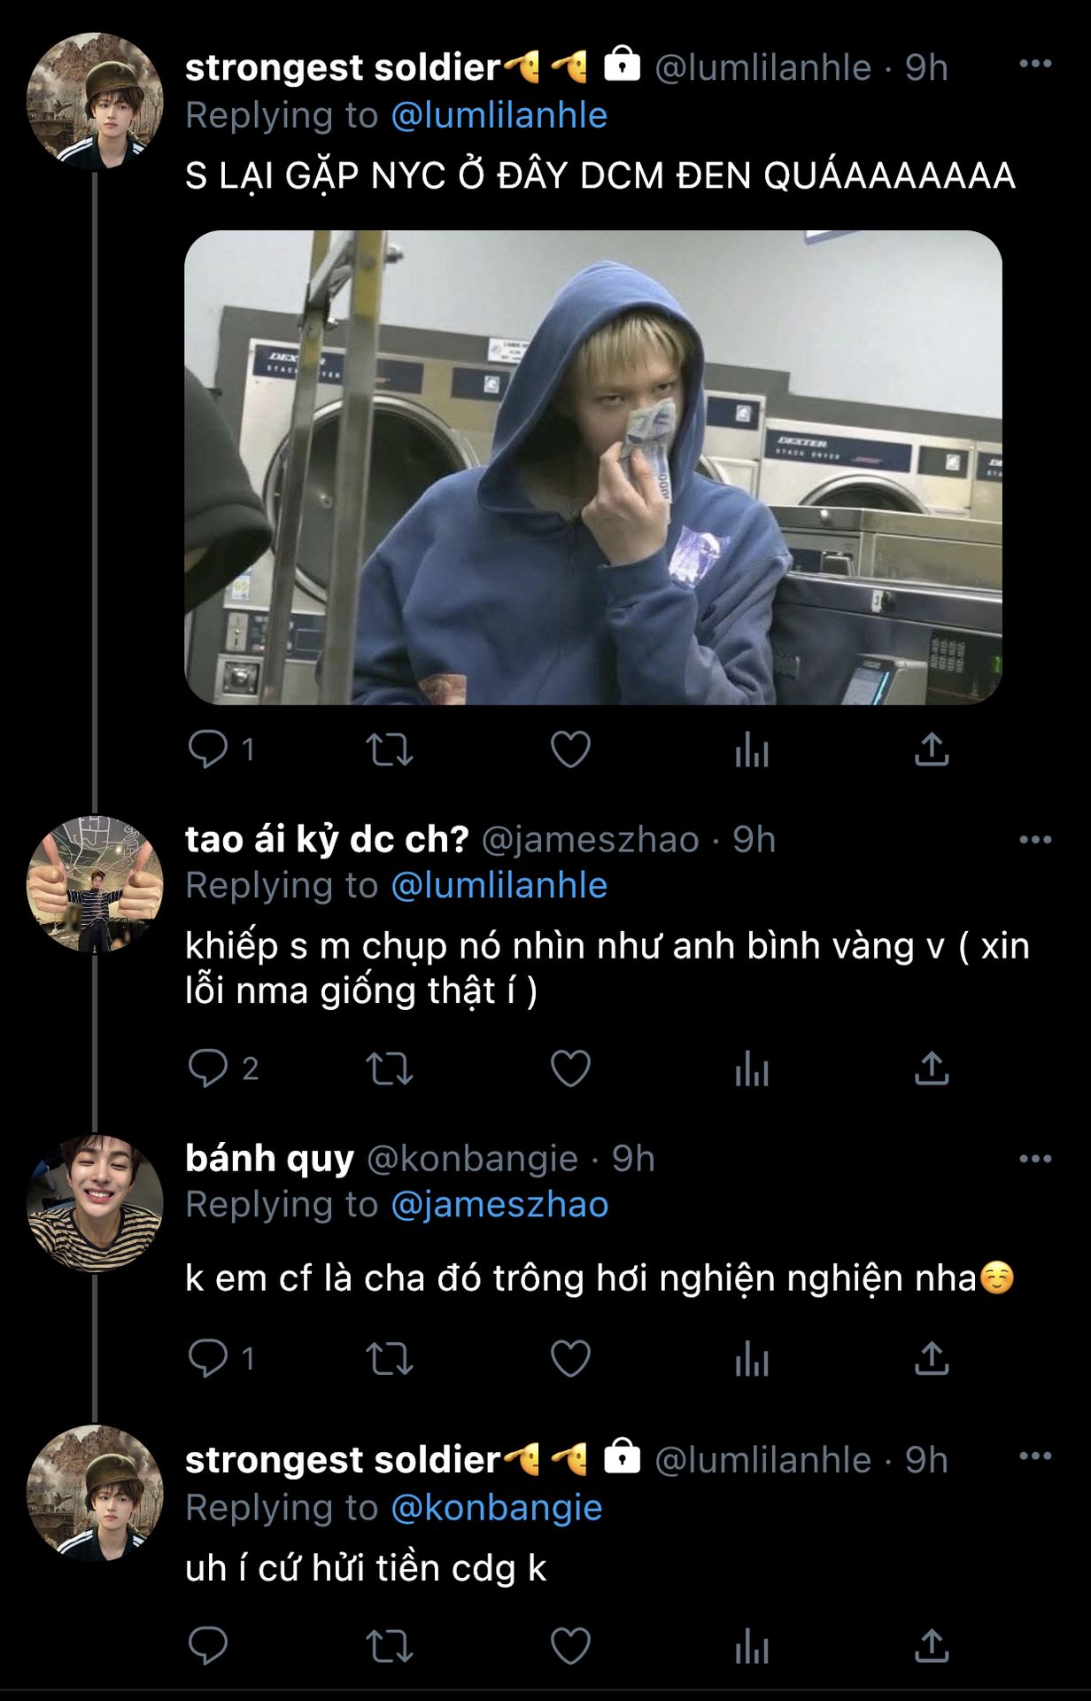Screen dimensions: 1091x1701
Task: Open bánh quy's profile picture
Action: tap(95, 1203)
